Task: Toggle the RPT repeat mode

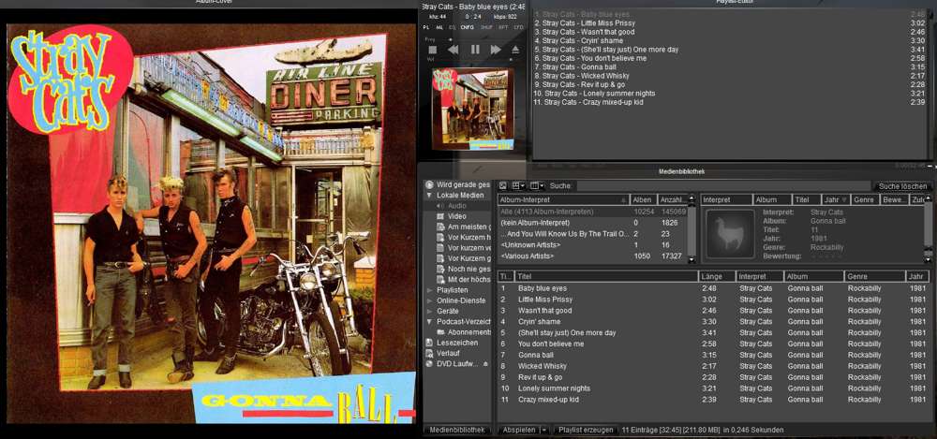Action: pos(503,28)
